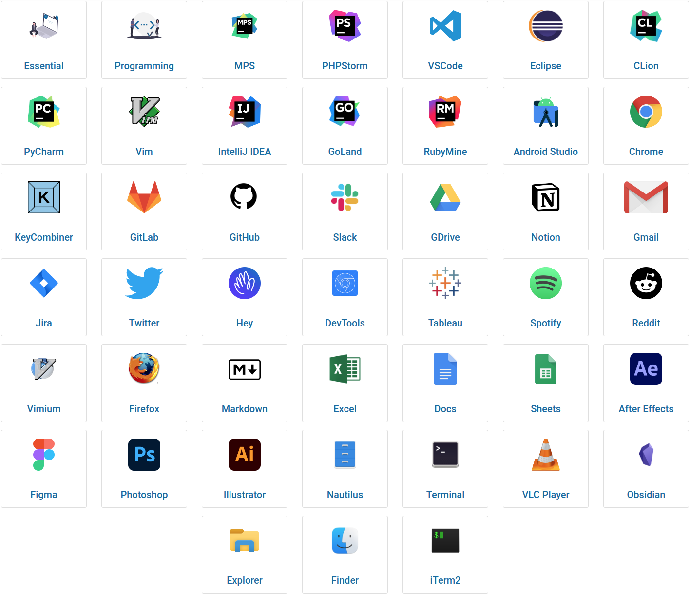690x595 pixels.
Task: Click the Chrome browser icon
Action: click(x=646, y=112)
